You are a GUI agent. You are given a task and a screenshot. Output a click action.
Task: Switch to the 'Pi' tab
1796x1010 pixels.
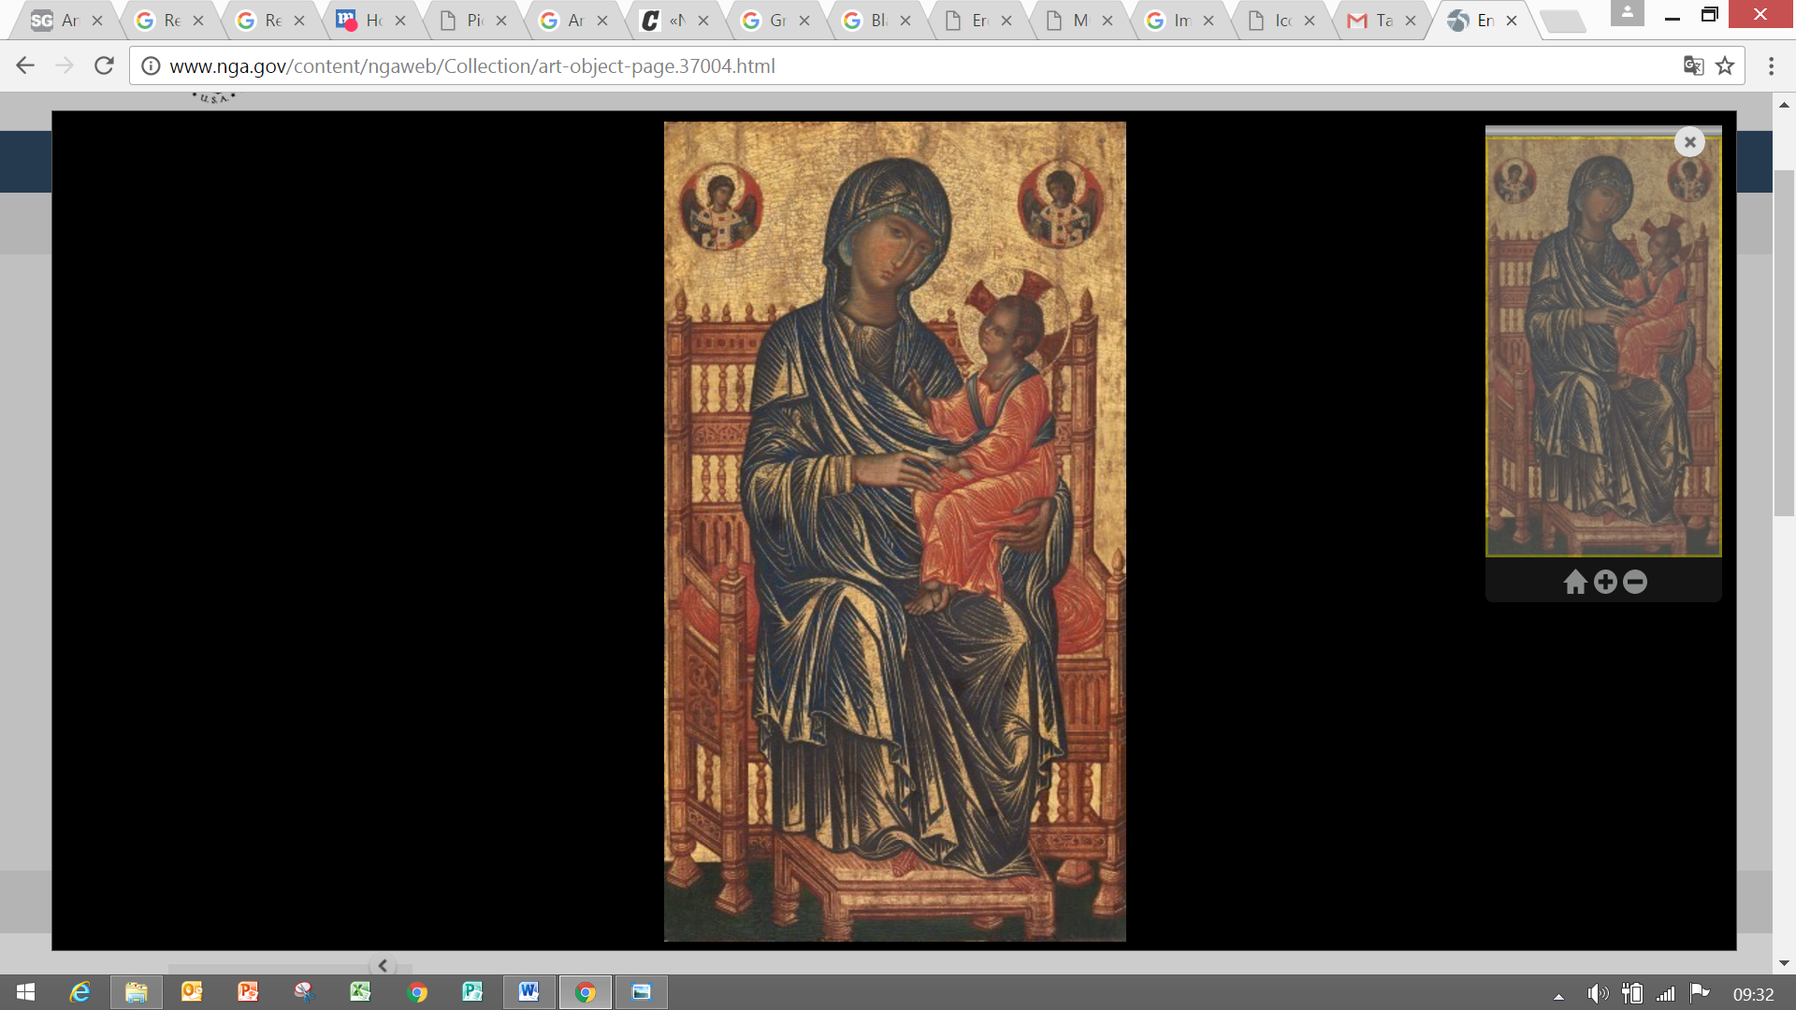click(470, 21)
